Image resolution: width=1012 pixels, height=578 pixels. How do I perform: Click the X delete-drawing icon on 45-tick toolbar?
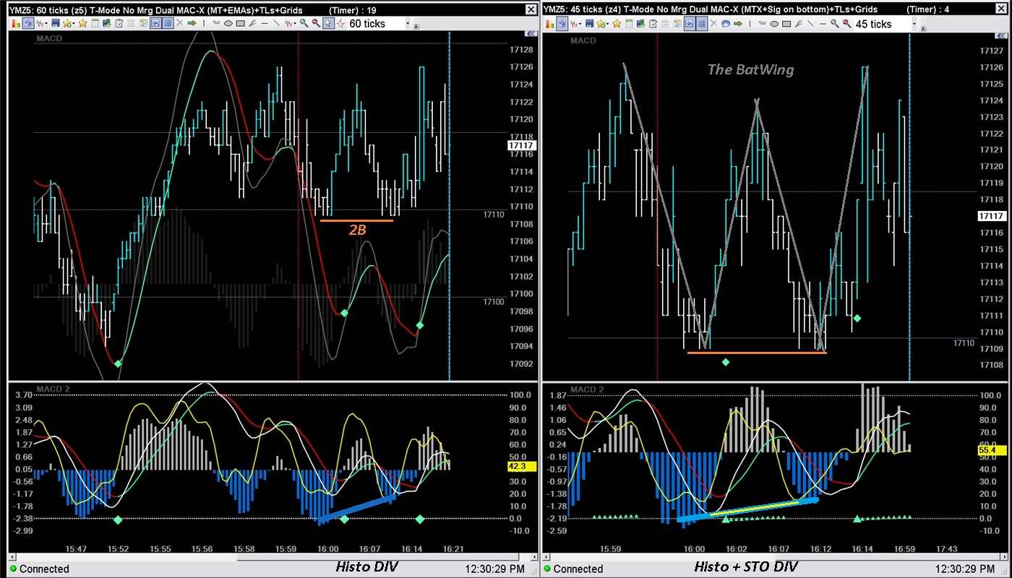[x=713, y=24]
